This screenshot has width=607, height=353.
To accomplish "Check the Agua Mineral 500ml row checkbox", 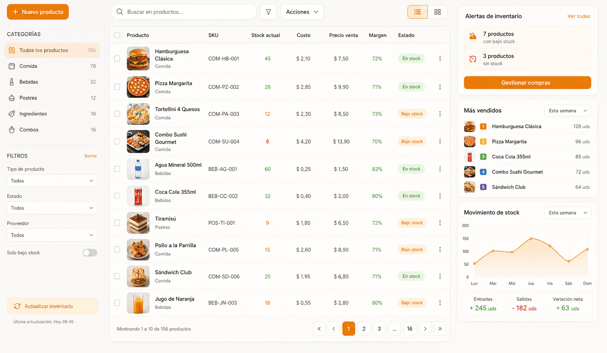I will point(117,169).
